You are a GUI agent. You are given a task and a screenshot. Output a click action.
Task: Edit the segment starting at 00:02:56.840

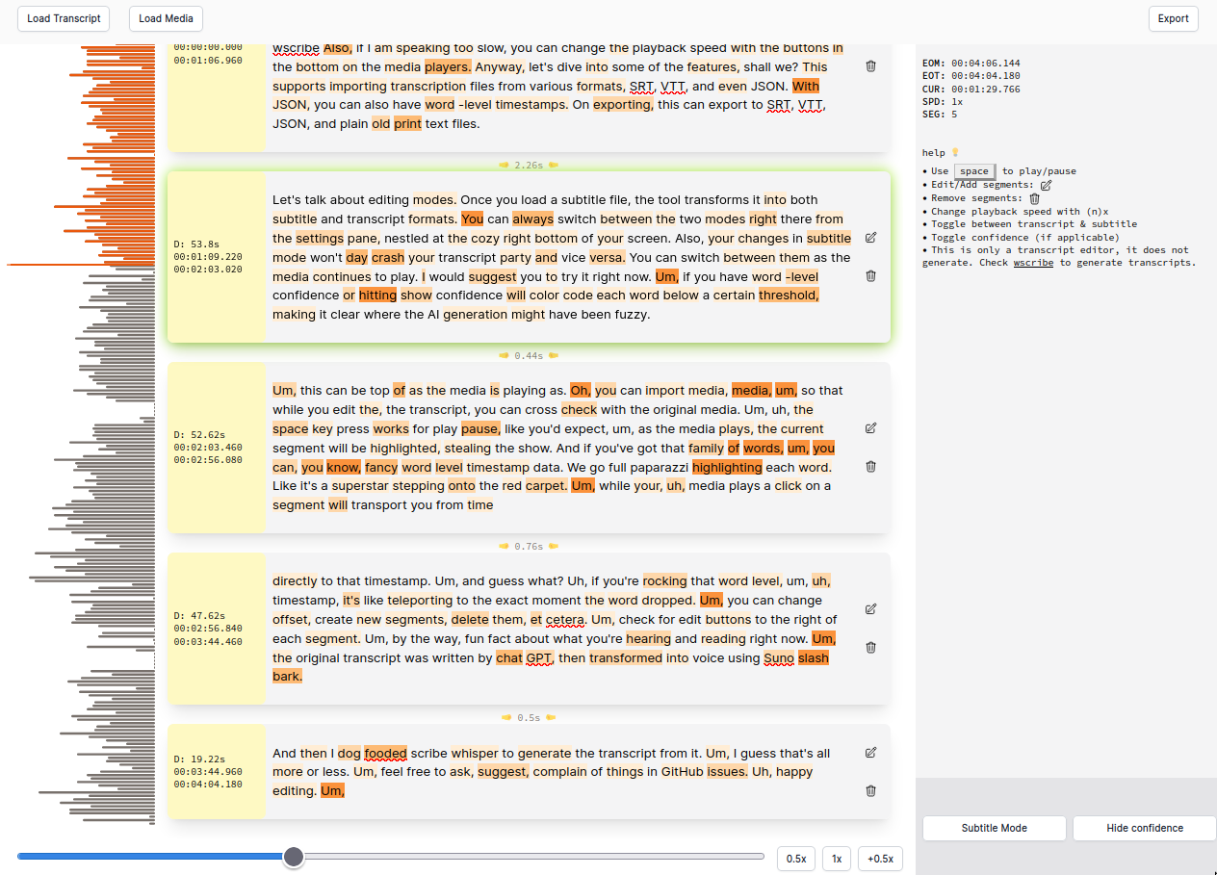tap(870, 608)
